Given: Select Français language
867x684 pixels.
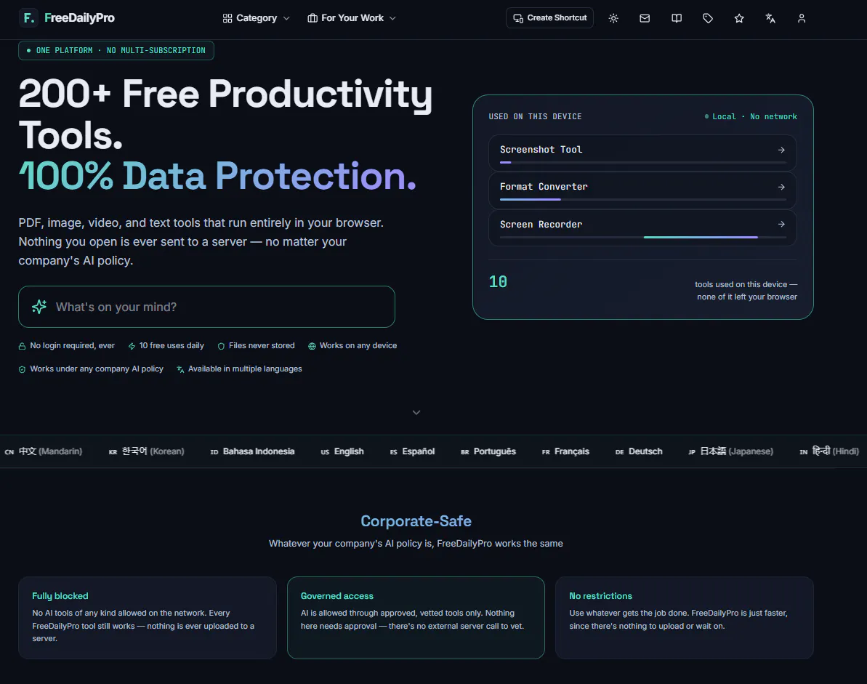Looking at the screenshot, I should pyautogui.click(x=565, y=452).
